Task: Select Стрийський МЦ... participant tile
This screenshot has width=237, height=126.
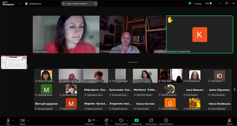Action: click(71, 76)
